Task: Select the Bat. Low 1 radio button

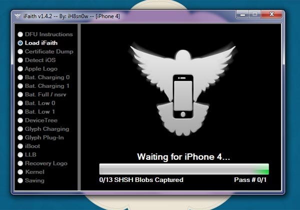Action: (x=20, y=112)
